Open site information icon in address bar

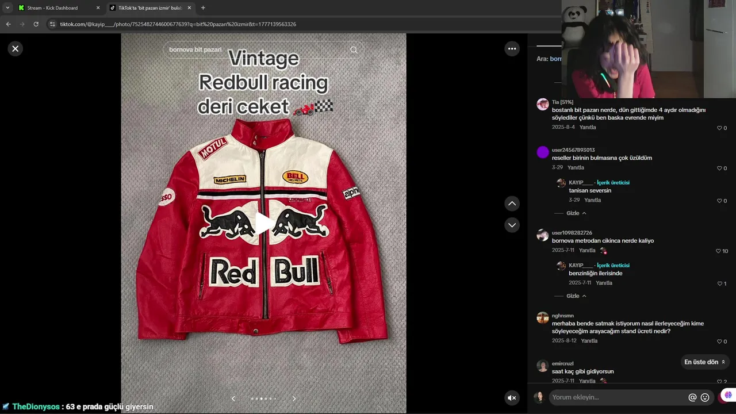[52, 24]
